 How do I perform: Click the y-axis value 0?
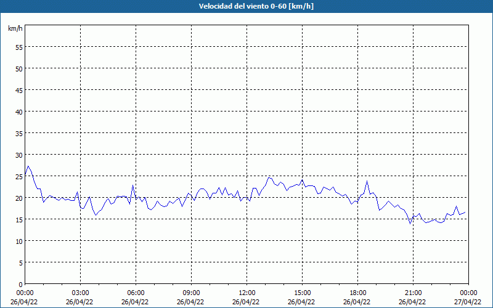pos(21,285)
